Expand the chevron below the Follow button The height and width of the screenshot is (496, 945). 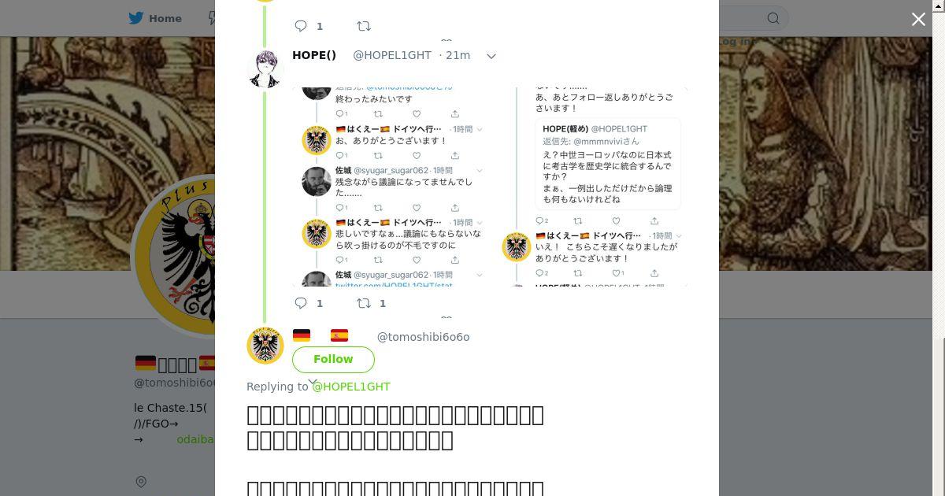313,382
